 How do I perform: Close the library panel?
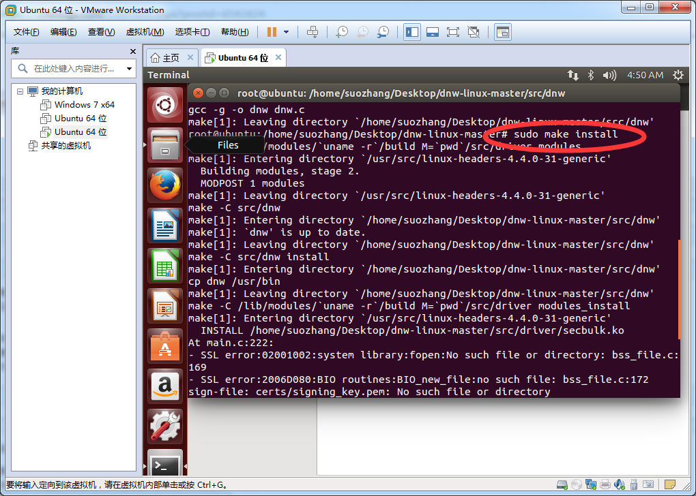pyautogui.click(x=133, y=51)
